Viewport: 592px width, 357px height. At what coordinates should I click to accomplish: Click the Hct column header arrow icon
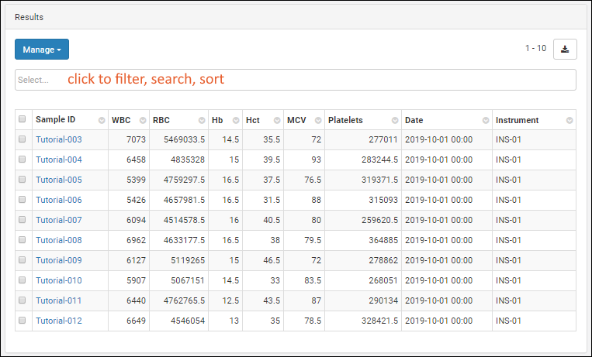pyautogui.click(x=275, y=121)
